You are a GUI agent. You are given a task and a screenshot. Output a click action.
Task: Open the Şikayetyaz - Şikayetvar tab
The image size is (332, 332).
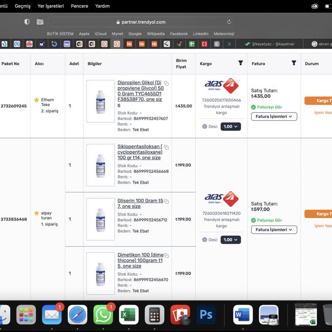[269, 44]
